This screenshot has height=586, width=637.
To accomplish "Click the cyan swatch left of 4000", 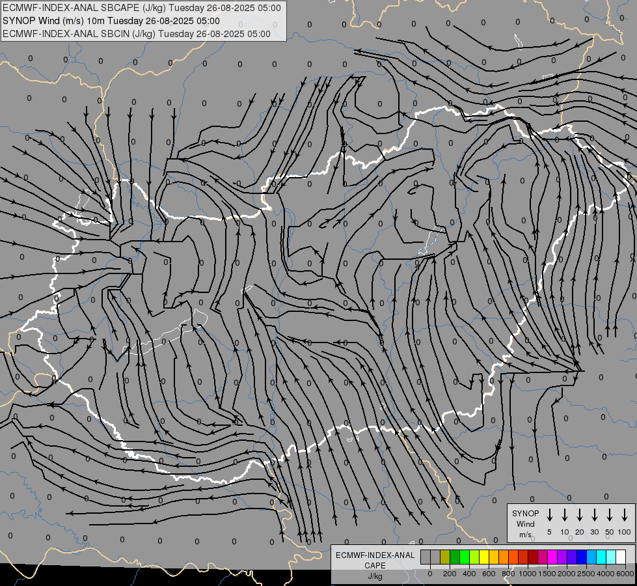I will coord(602,557).
